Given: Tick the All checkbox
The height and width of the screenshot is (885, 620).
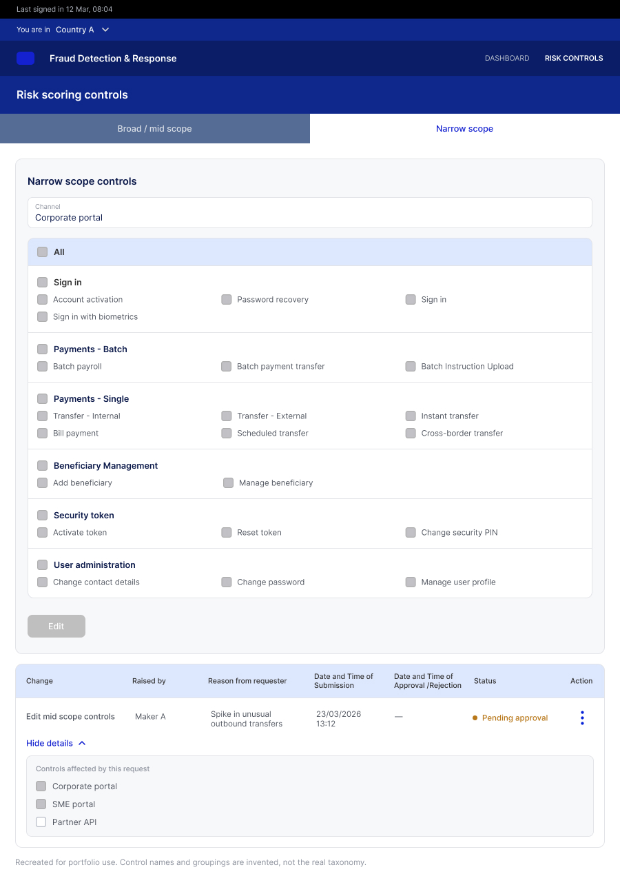Looking at the screenshot, I should (43, 252).
